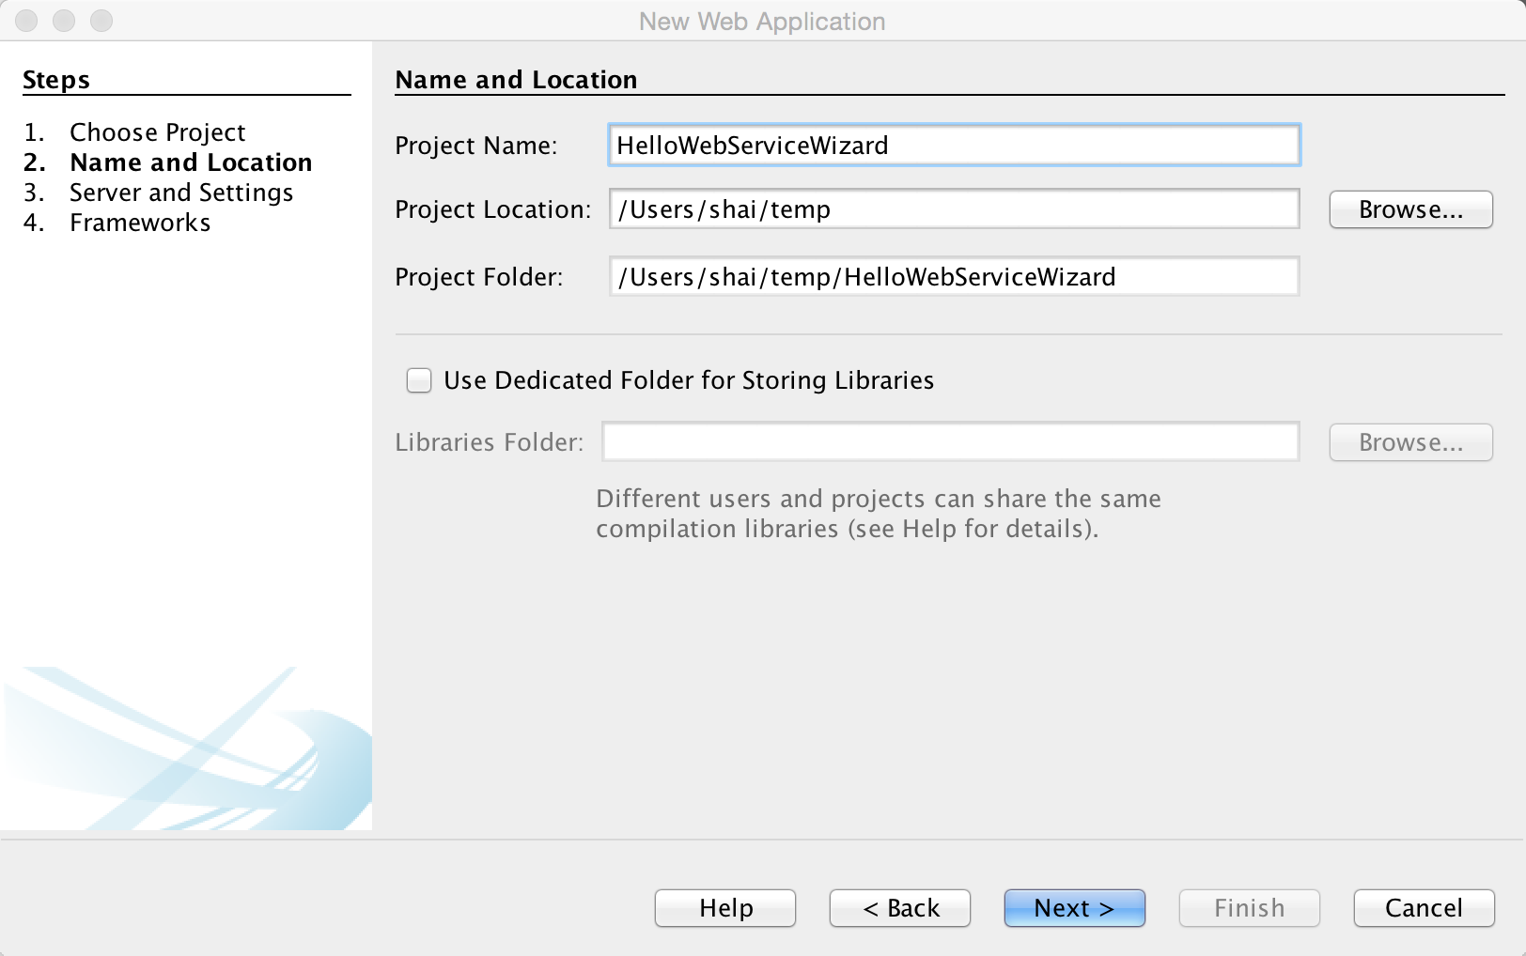Viewport: 1526px width, 956px height.
Task: Go back with the Back button
Action: (x=899, y=908)
